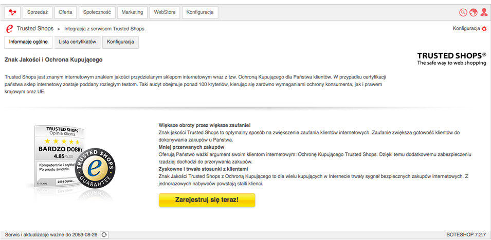
Task: Open the WebStore menu
Action: click(165, 12)
